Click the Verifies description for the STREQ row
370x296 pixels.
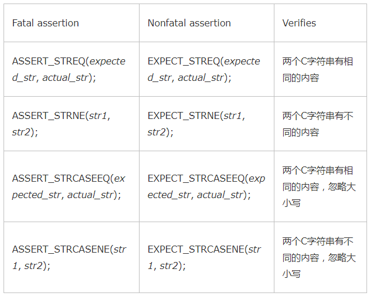pyautogui.click(x=318, y=69)
